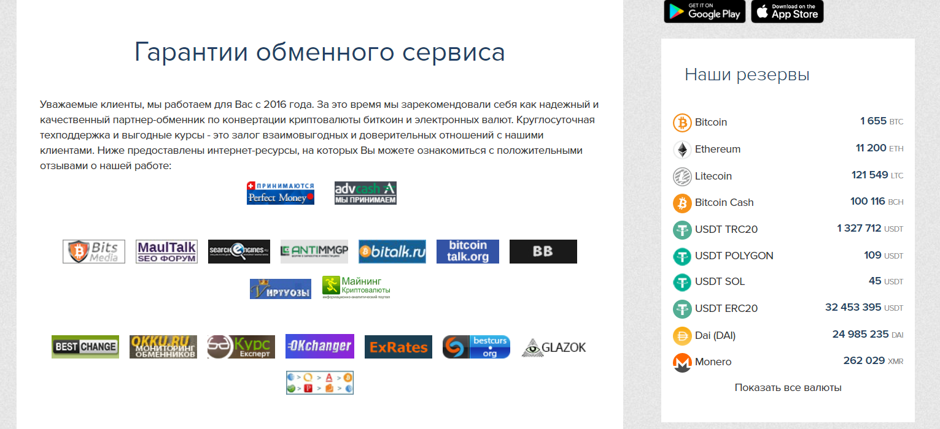Click the '1 655 BTC' reserve value
Screen dimensions: 940x429
point(882,121)
